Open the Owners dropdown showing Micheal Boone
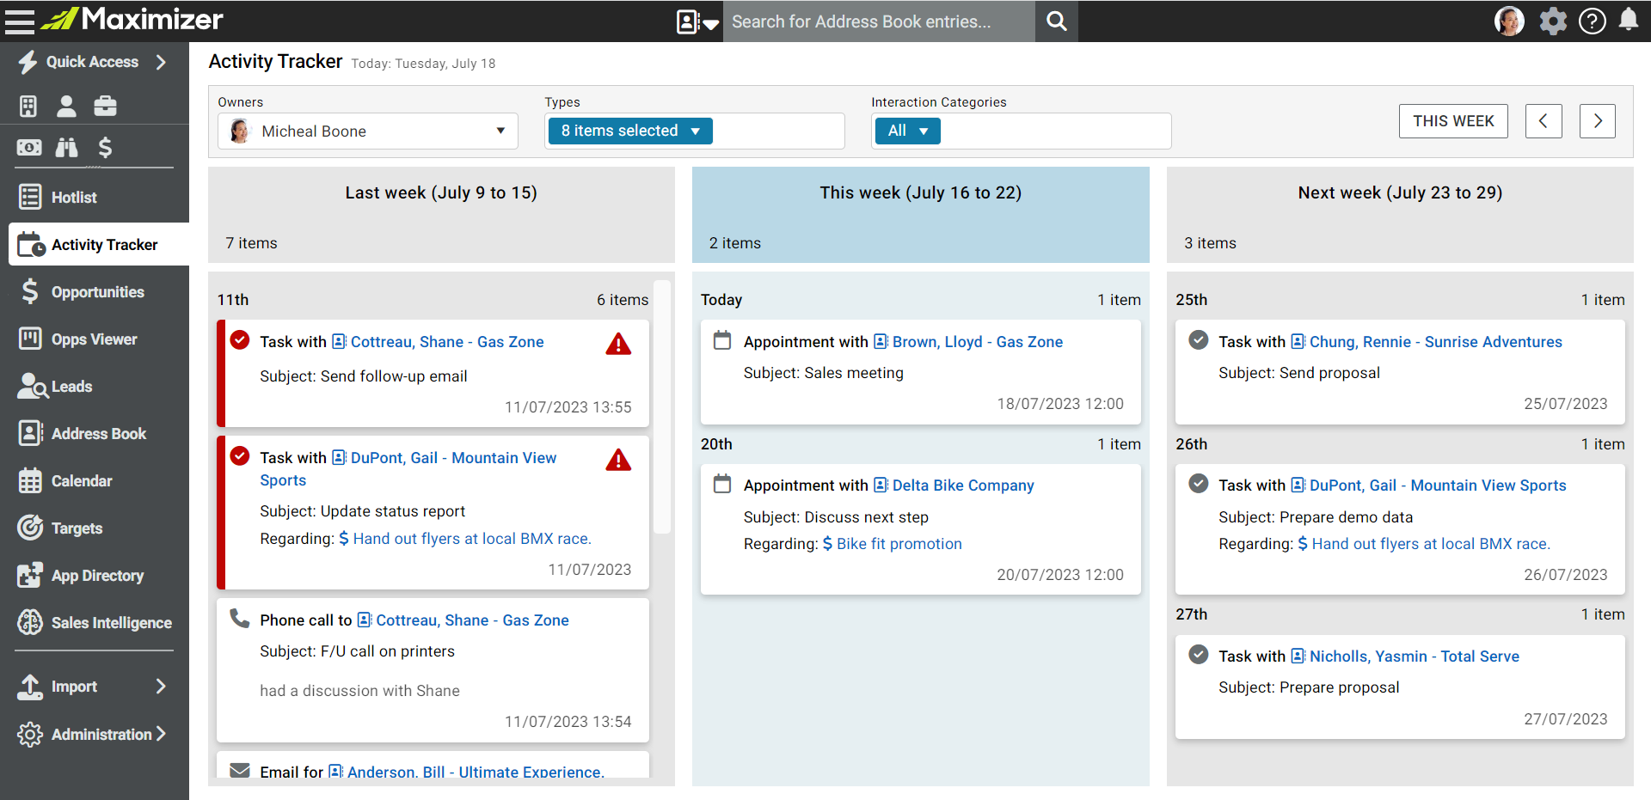 (368, 131)
